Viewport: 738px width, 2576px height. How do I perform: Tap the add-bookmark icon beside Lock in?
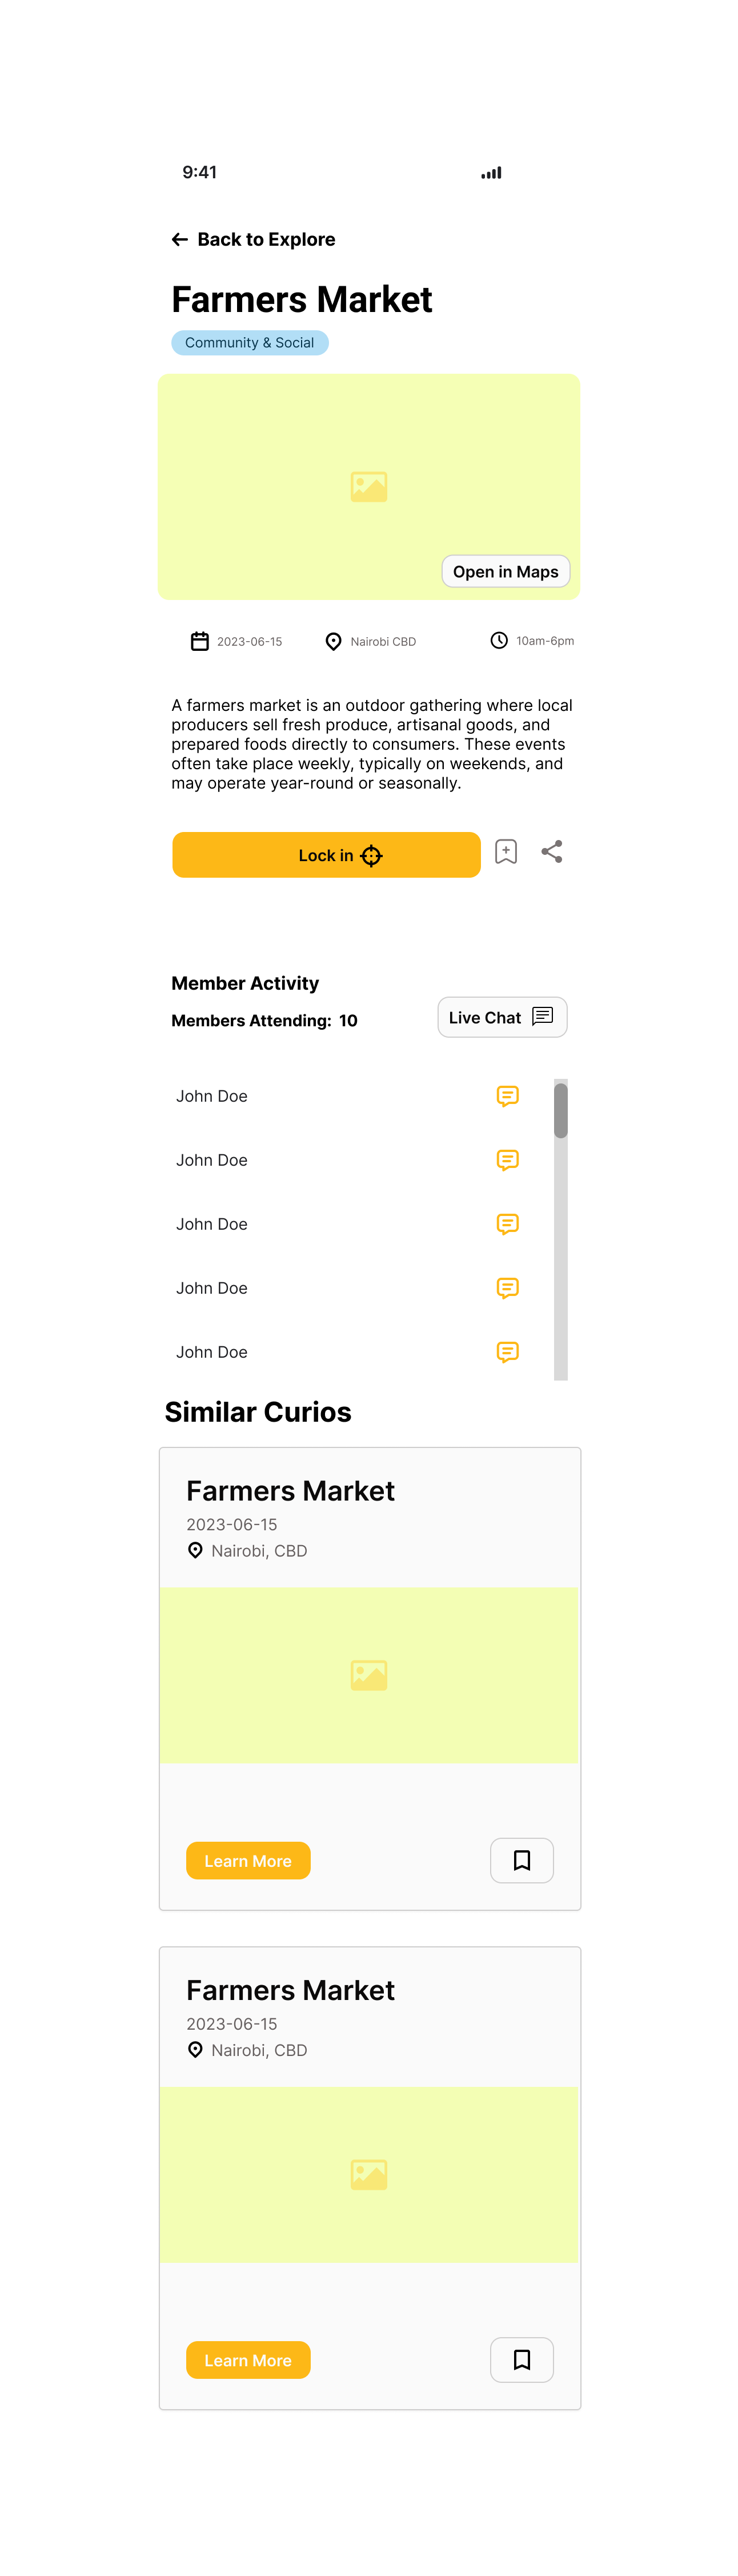tap(506, 852)
